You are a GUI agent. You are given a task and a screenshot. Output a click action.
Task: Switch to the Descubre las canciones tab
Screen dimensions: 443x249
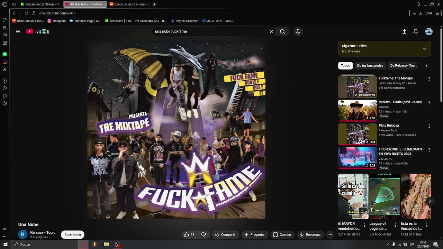[x=129, y=4]
